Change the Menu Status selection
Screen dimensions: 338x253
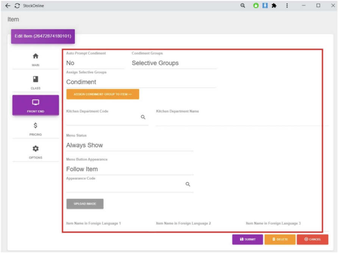click(x=129, y=145)
